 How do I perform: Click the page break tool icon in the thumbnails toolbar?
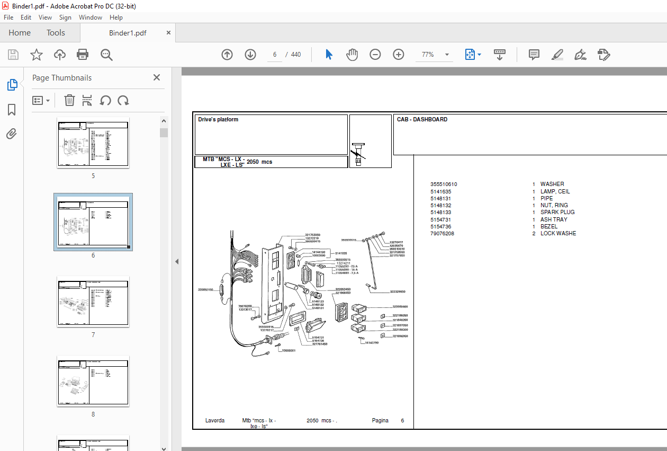87,100
